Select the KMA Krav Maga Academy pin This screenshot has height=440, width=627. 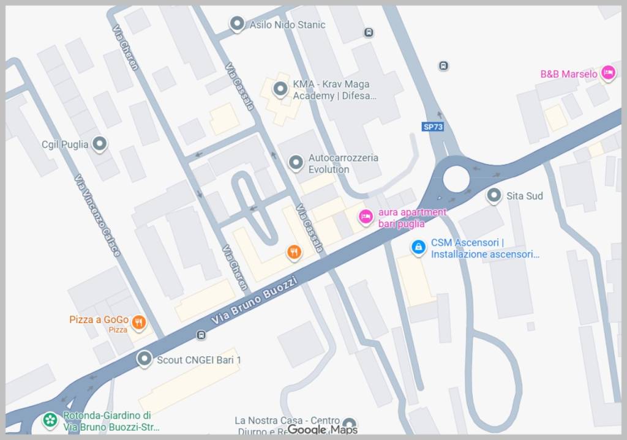point(280,89)
